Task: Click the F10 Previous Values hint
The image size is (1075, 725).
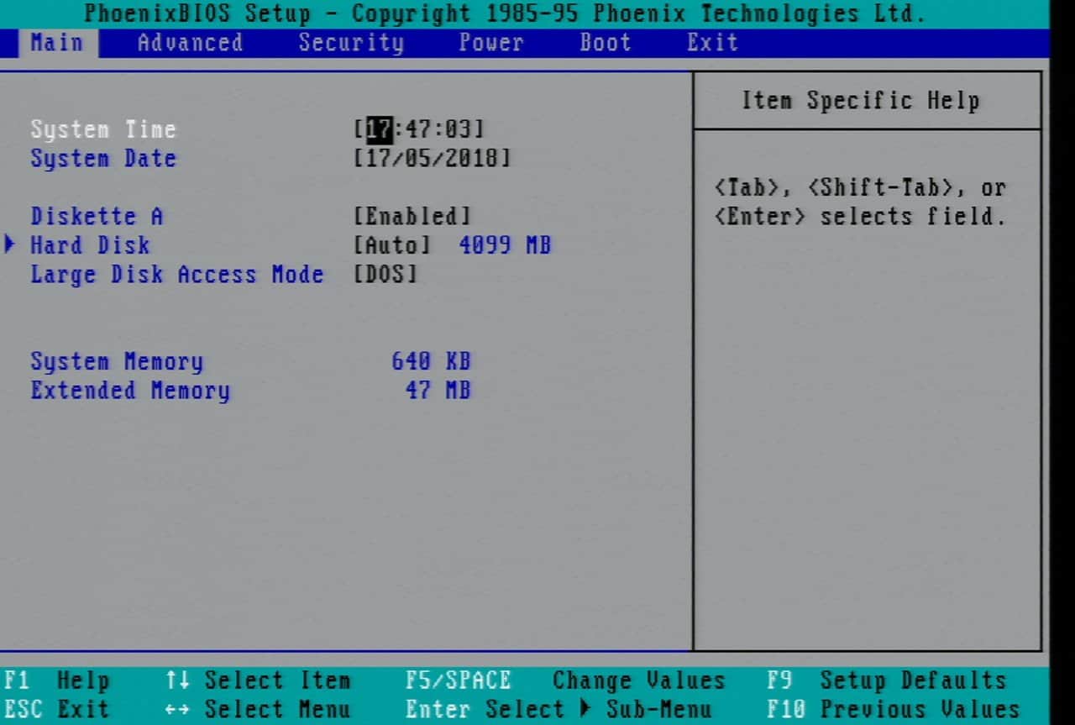Action: pos(894,710)
